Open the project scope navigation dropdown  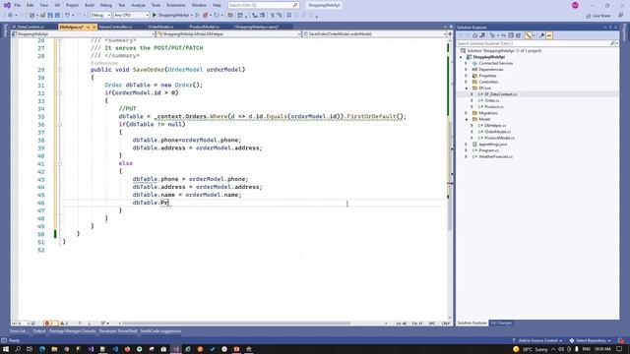pos(83,34)
